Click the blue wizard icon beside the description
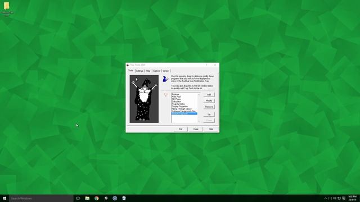 (x=165, y=79)
